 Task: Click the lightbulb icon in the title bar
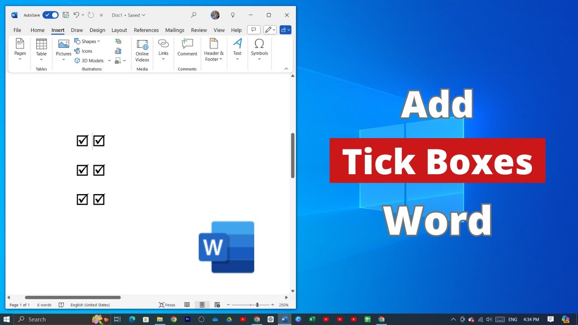233,15
